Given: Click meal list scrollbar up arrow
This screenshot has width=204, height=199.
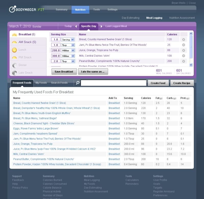Looking at the screenshot, I should (191, 34).
